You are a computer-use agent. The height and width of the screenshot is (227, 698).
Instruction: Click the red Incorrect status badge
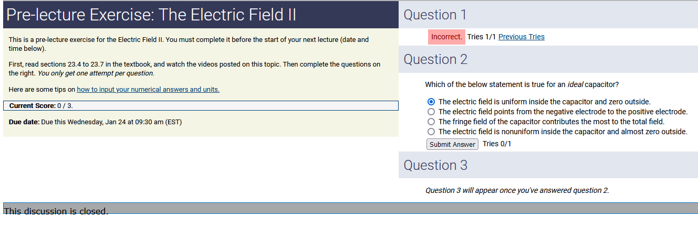(x=446, y=37)
